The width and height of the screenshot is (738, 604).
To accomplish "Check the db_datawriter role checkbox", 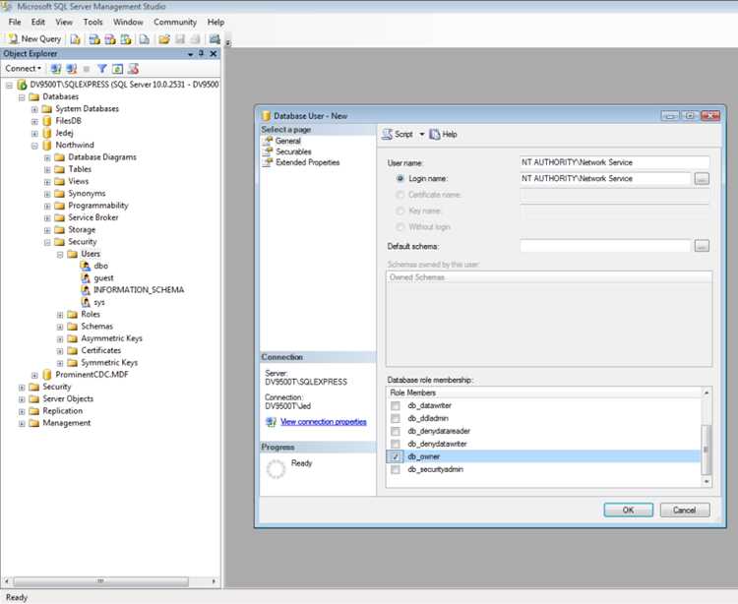I will 396,405.
